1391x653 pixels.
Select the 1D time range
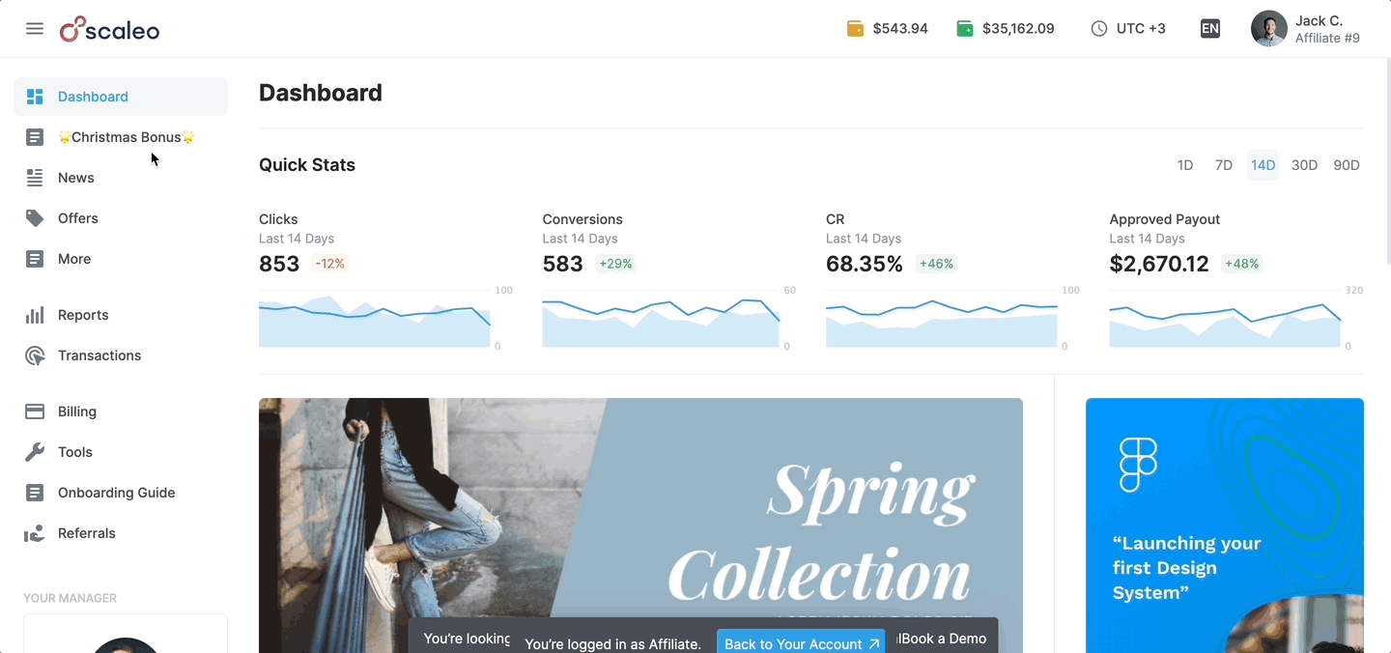coord(1185,165)
